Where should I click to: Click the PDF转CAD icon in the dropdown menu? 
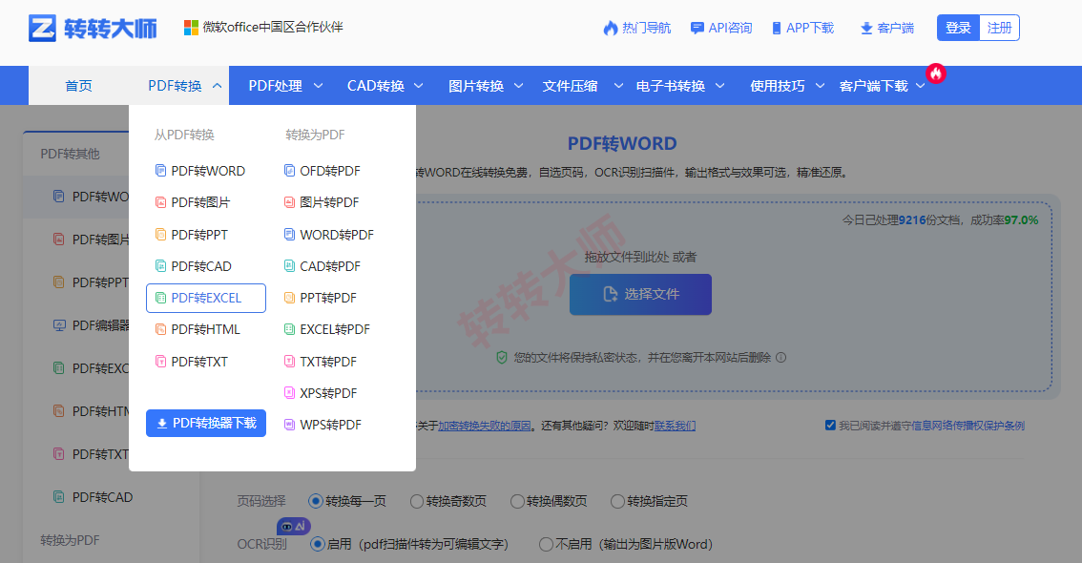(161, 265)
